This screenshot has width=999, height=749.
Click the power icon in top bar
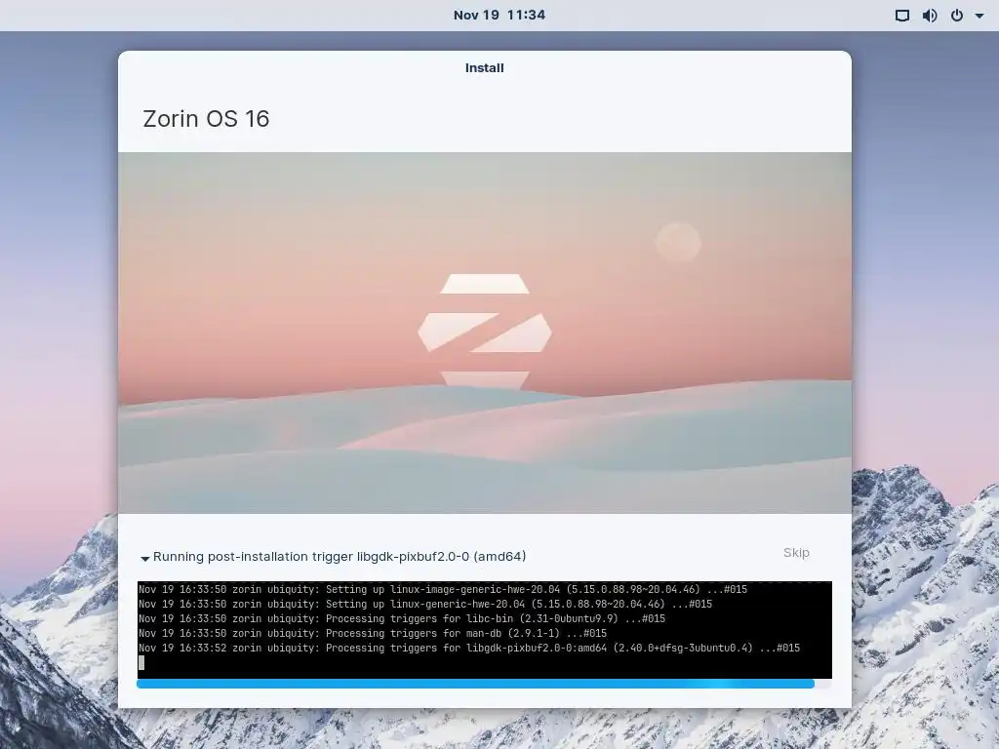click(957, 16)
